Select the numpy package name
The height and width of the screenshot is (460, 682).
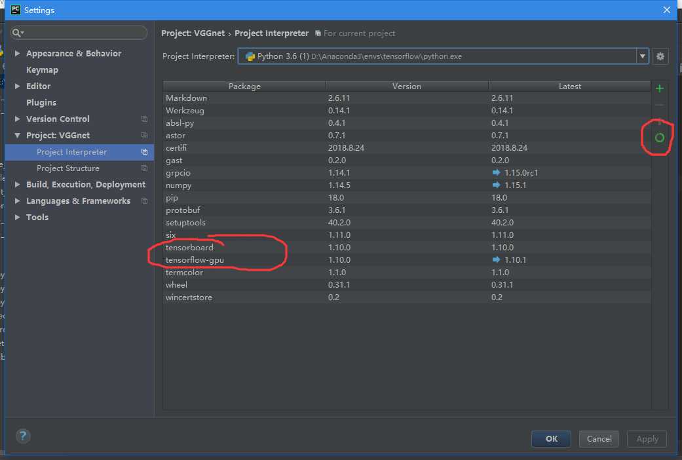(178, 185)
